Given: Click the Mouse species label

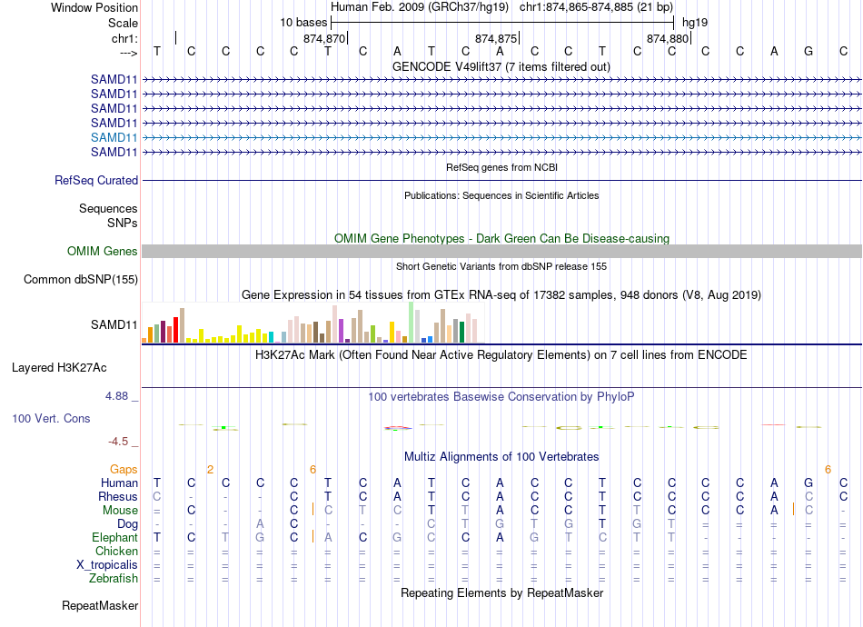Looking at the screenshot, I should pyautogui.click(x=120, y=511).
